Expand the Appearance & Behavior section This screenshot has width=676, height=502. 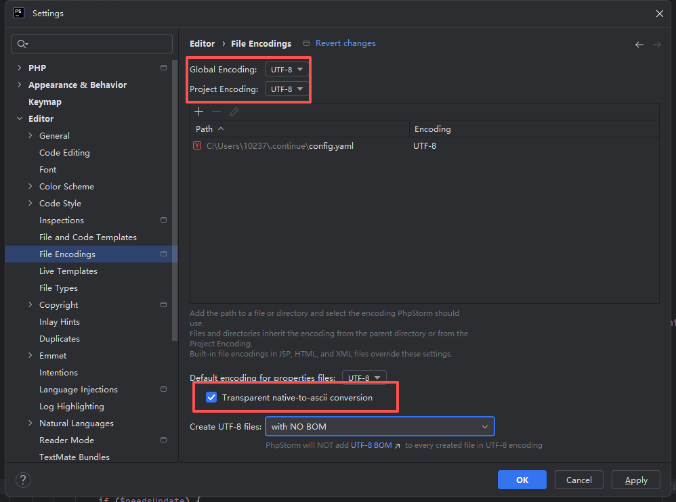coord(19,85)
